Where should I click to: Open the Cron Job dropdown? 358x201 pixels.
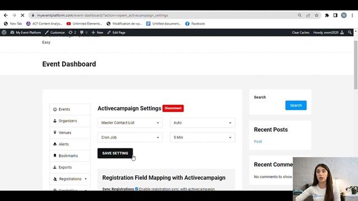click(130, 137)
